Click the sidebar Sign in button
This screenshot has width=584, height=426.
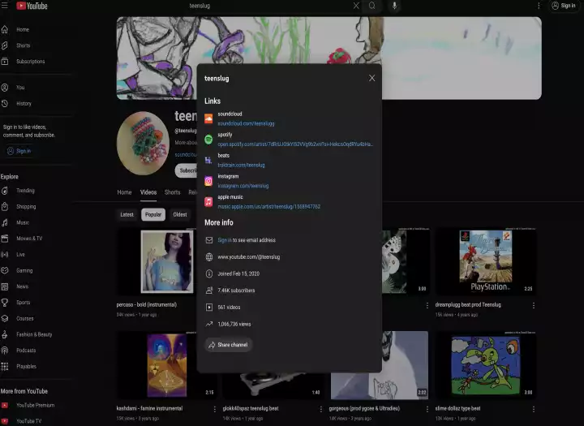[19, 151]
